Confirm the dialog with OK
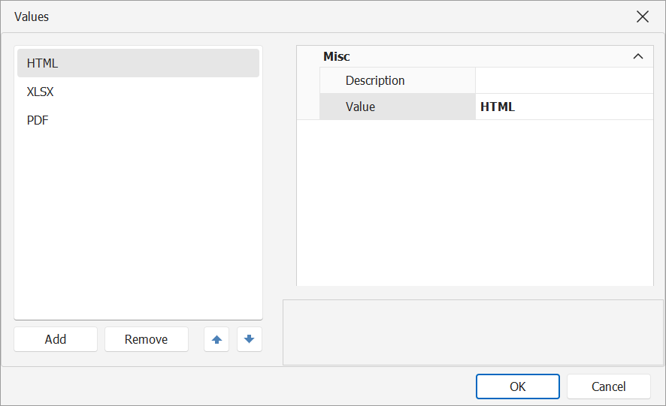Screen dimensions: 666x406 point(517,386)
